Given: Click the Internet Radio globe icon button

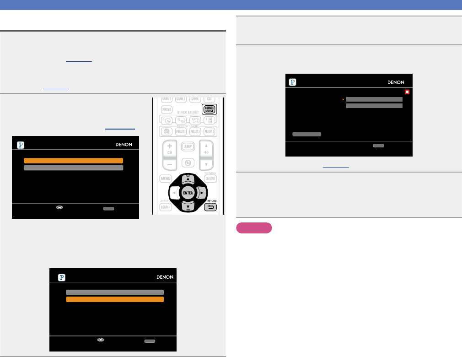Looking at the screenshot, I should [x=167, y=131].
